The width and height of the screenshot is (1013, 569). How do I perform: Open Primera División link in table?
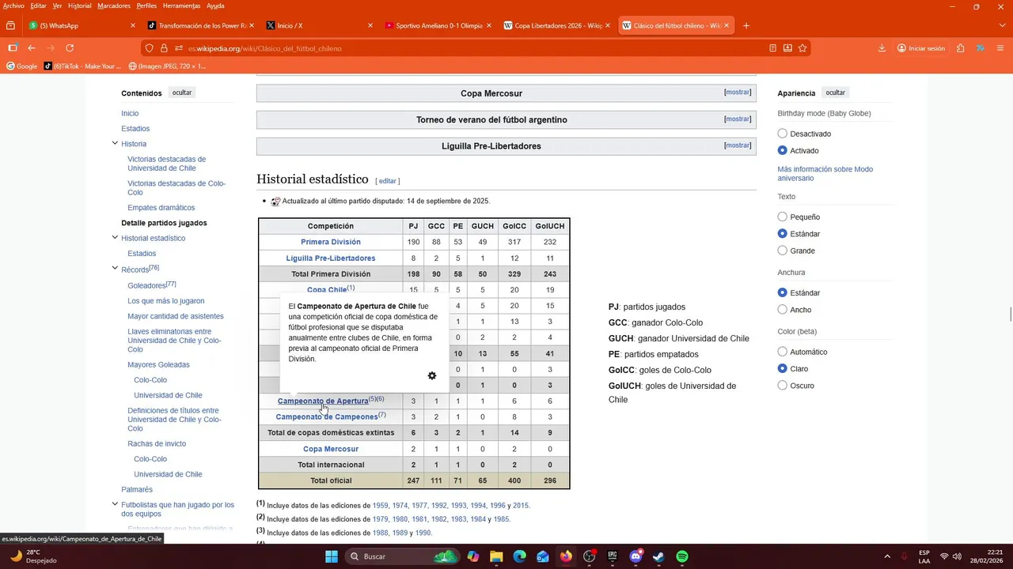[x=331, y=242]
